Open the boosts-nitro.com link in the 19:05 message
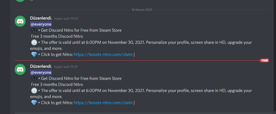This screenshot has height=114, width=276. tap(103, 55)
